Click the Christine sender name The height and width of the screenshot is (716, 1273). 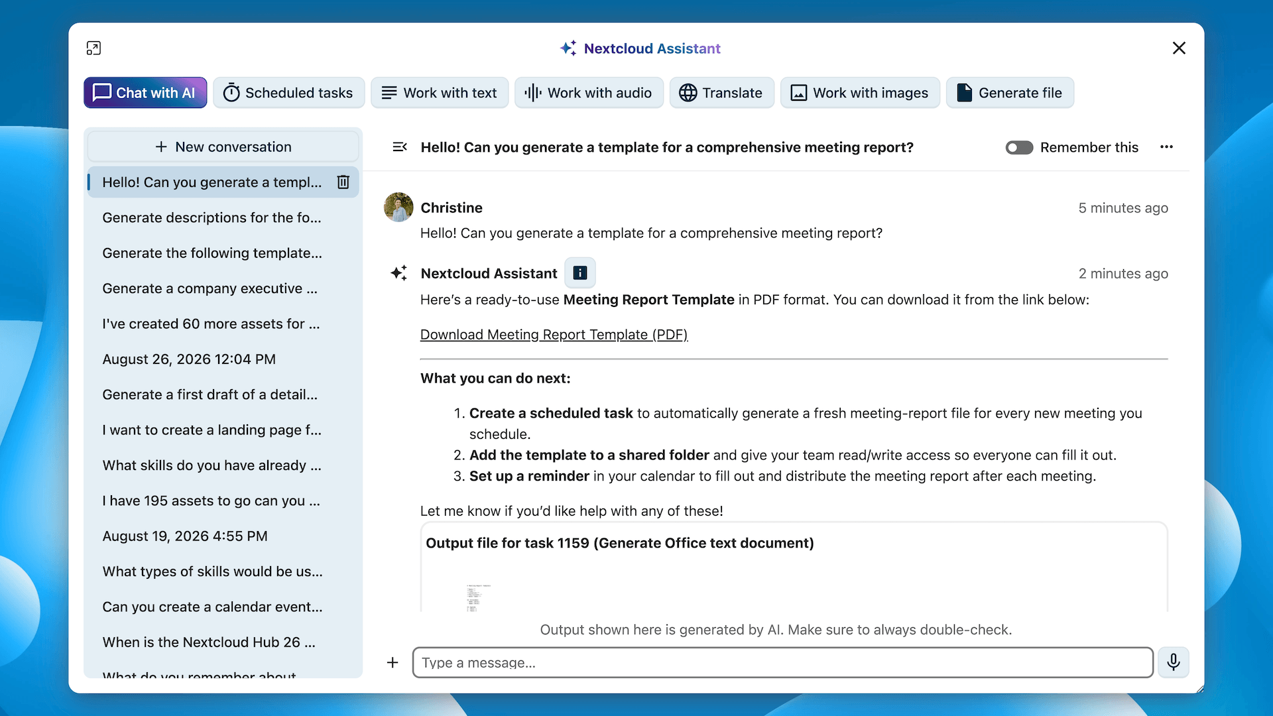tap(452, 208)
